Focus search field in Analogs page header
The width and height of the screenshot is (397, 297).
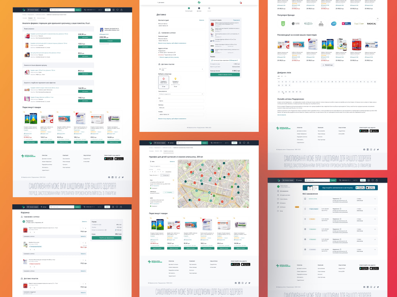pyautogui.click(x=62, y=10)
